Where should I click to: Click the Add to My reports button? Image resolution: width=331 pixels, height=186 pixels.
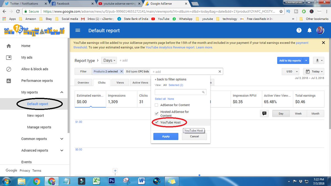290,60
